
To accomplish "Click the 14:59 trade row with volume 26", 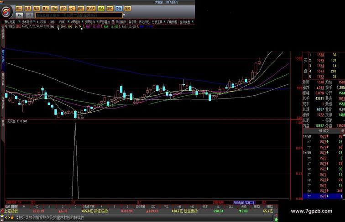I will 324,153.
